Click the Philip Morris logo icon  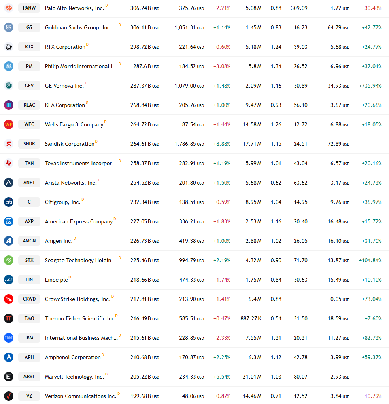pos(9,66)
